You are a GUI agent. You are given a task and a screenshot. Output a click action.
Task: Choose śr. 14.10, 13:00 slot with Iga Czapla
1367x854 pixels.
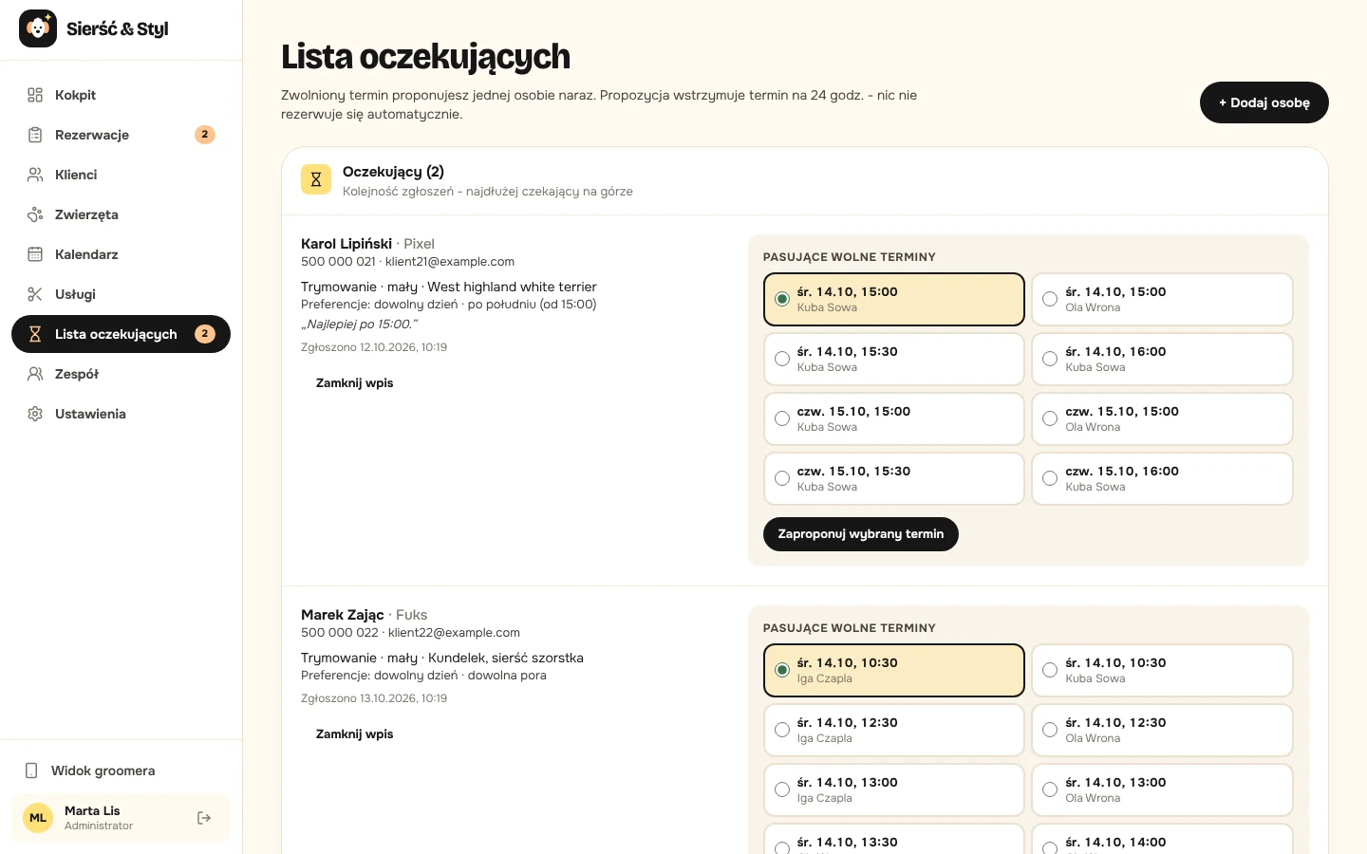tap(894, 789)
